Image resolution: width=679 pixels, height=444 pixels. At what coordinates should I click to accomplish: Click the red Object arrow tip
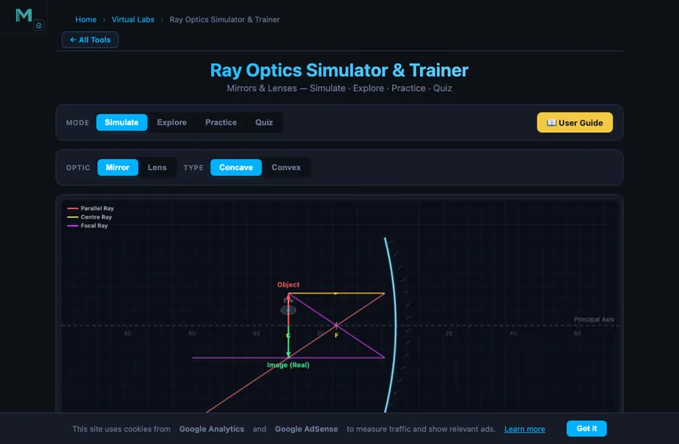[x=288, y=295]
